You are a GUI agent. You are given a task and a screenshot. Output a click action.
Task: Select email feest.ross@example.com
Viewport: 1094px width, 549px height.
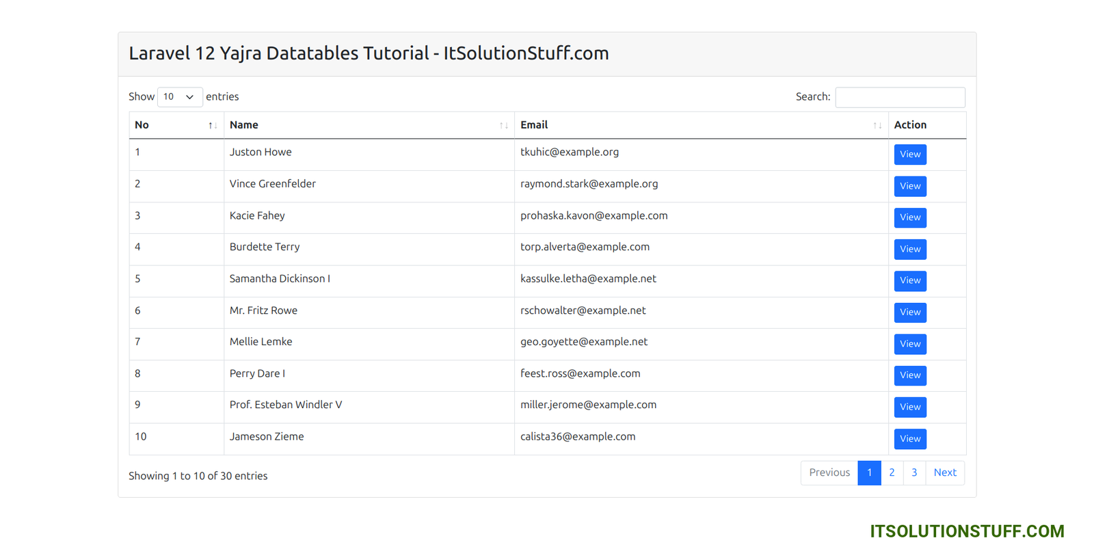click(x=580, y=374)
